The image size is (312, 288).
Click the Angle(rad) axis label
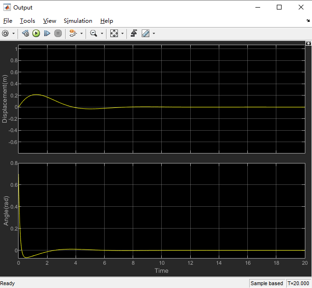pyautogui.click(x=6, y=211)
